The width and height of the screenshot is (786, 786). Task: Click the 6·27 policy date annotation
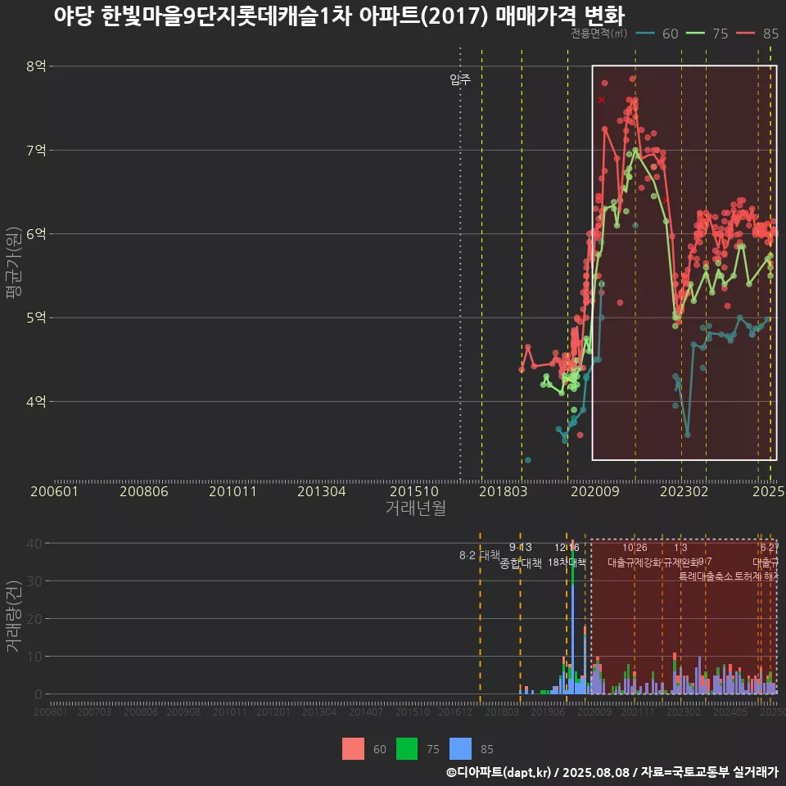point(770,548)
